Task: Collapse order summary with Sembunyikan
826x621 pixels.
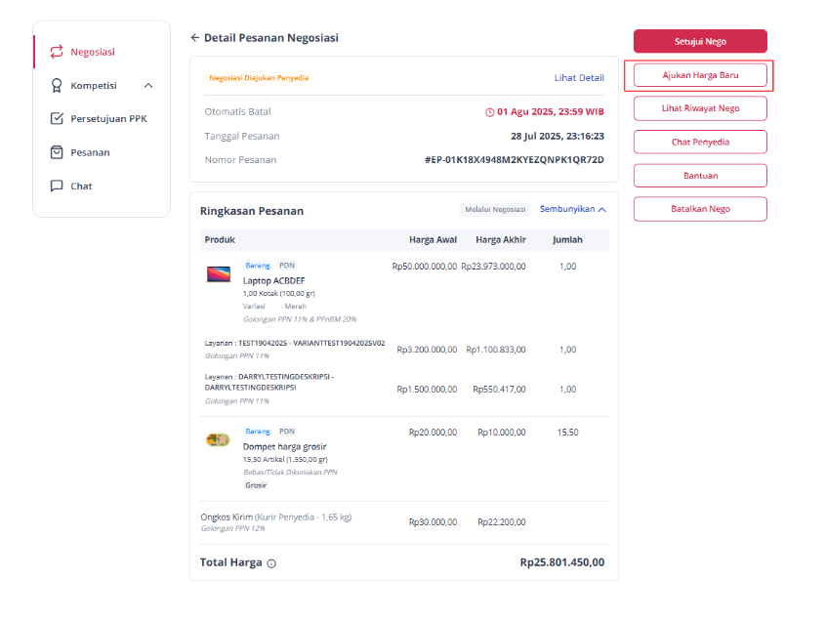Action: pos(572,209)
